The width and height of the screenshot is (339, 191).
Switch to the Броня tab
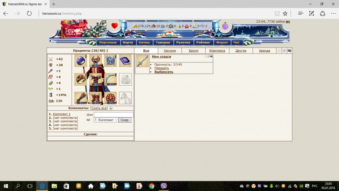[x=193, y=51]
